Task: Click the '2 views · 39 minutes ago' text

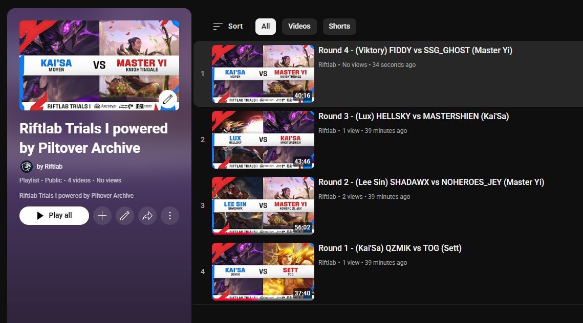Action: 376,197
